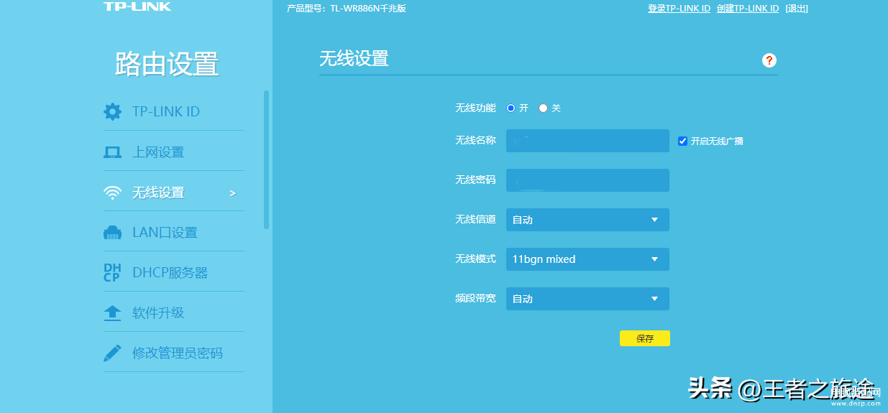
Task: Open the 无线信道 dropdown
Action: [587, 220]
